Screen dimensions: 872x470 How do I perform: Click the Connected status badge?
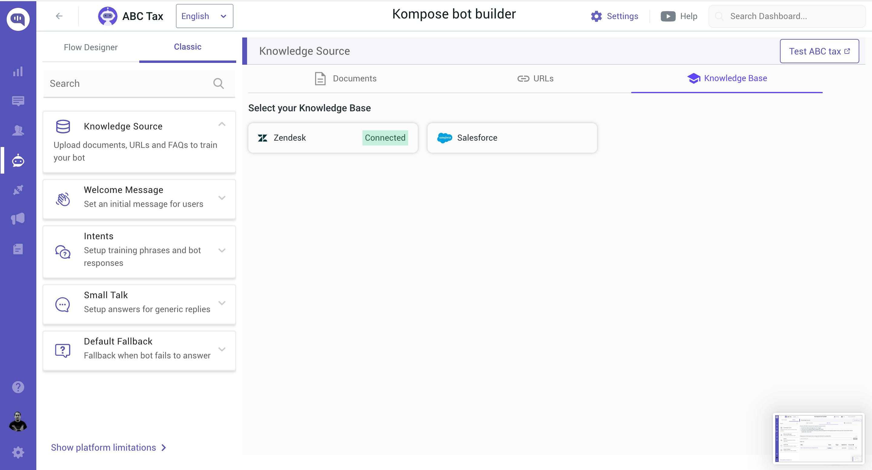(x=385, y=138)
